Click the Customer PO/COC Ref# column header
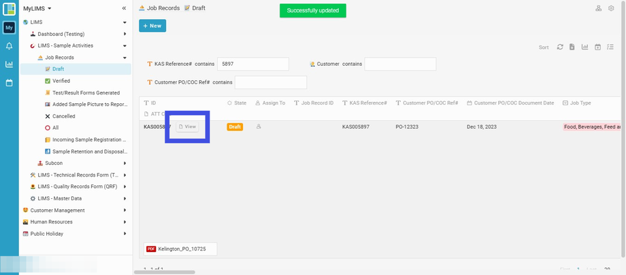Viewport: 626px width, 275px height. tap(427, 103)
